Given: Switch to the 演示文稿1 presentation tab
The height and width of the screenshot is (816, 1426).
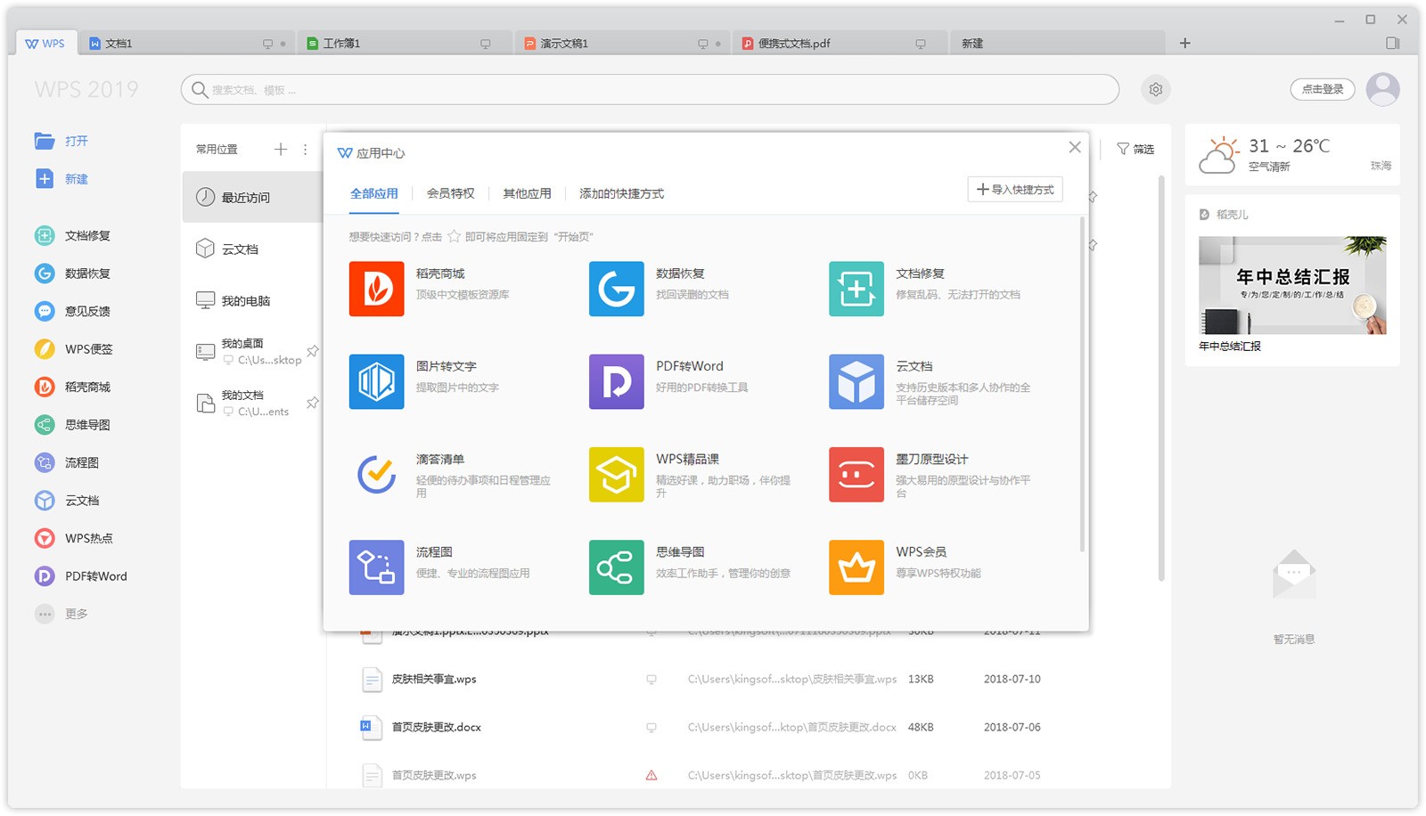Looking at the screenshot, I should tap(623, 43).
